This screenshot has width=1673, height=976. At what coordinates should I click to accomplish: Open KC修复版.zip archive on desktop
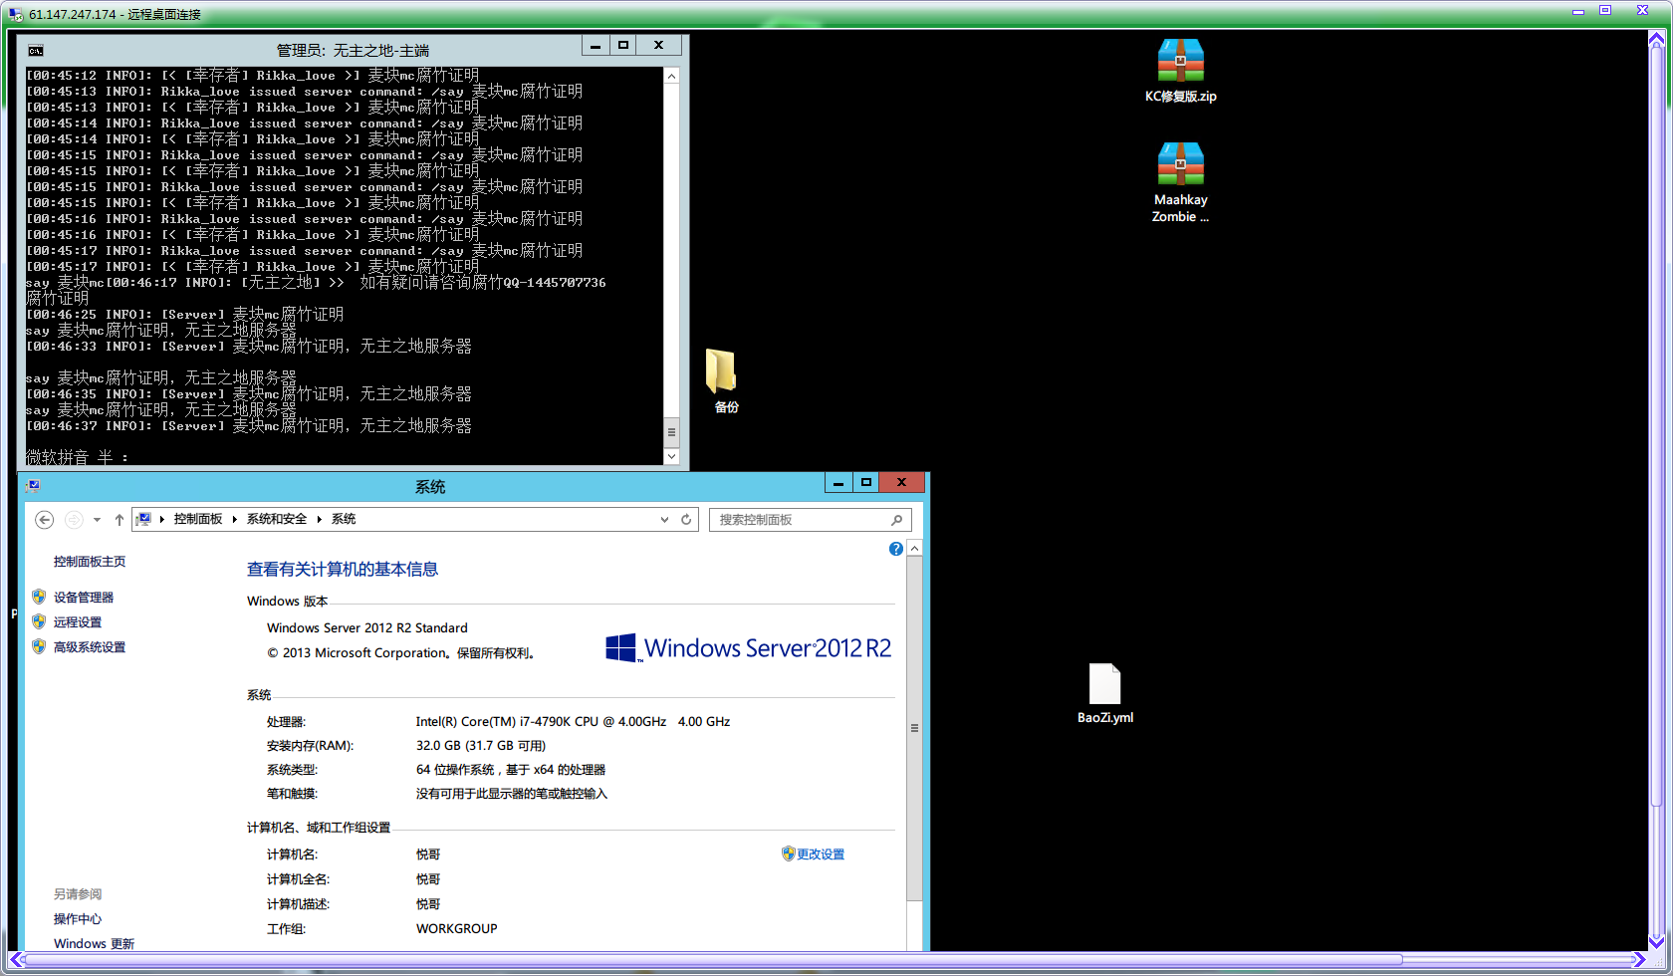[x=1180, y=71]
